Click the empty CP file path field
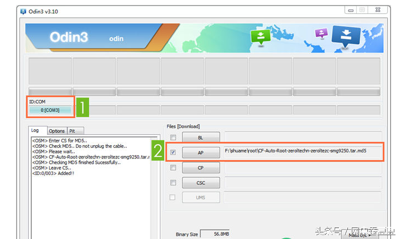The width and height of the screenshot is (401, 239). pyautogui.click(x=303, y=168)
